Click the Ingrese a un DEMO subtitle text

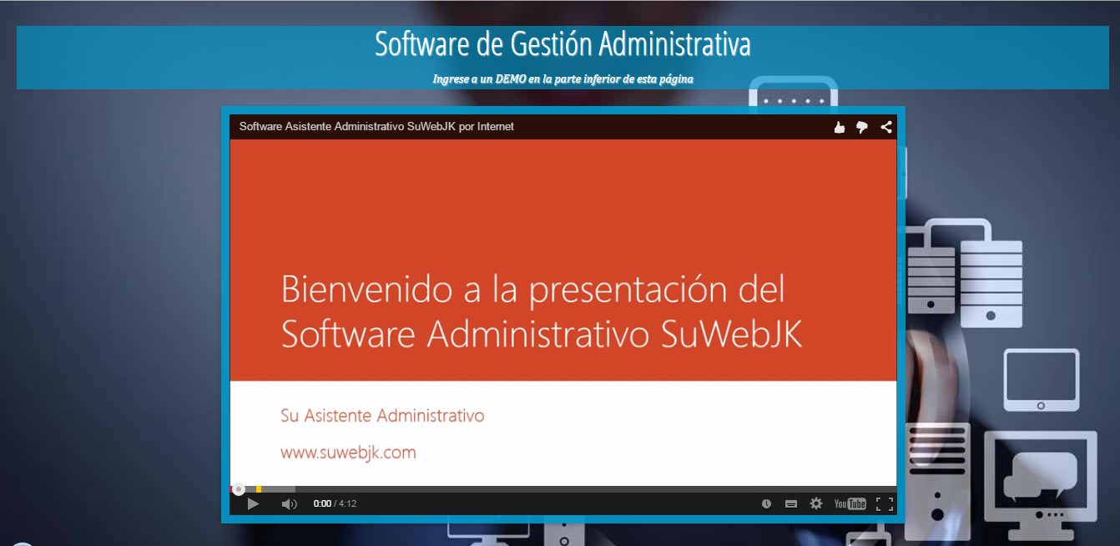click(563, 78)
